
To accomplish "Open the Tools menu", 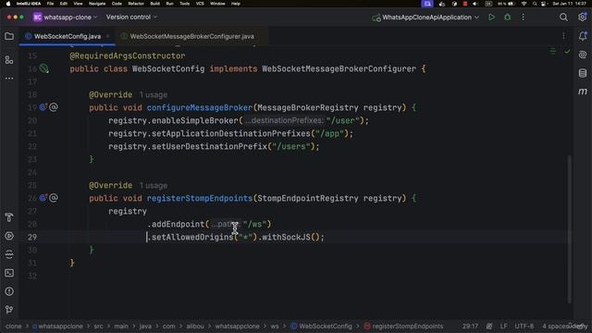I will (x=184, y=4).
